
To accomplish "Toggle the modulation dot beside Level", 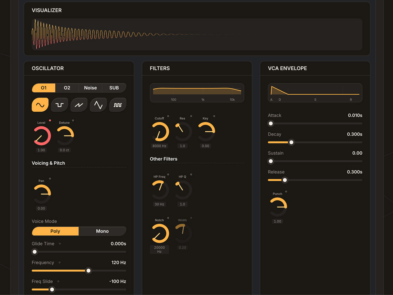I will click(50, 120).
